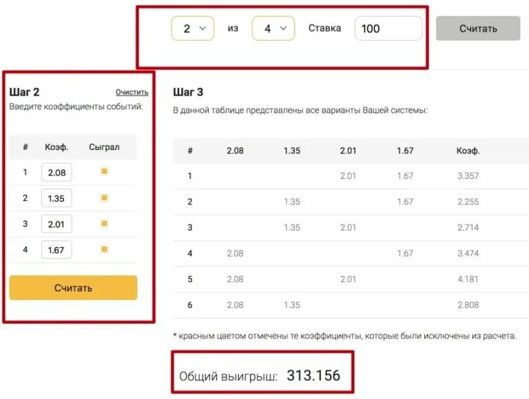The height and width of the screenshot is (399, 529).
Task: Click the combined coefficient 4.181 in row 5
Action: coord(468,279)
